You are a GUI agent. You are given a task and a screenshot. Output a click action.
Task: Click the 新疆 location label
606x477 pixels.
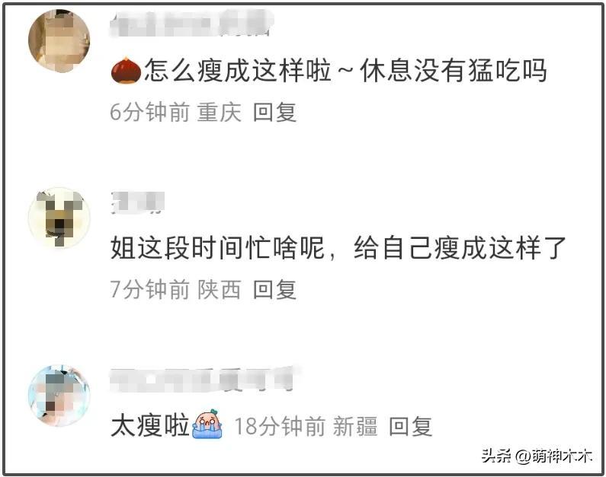(355, 427)
